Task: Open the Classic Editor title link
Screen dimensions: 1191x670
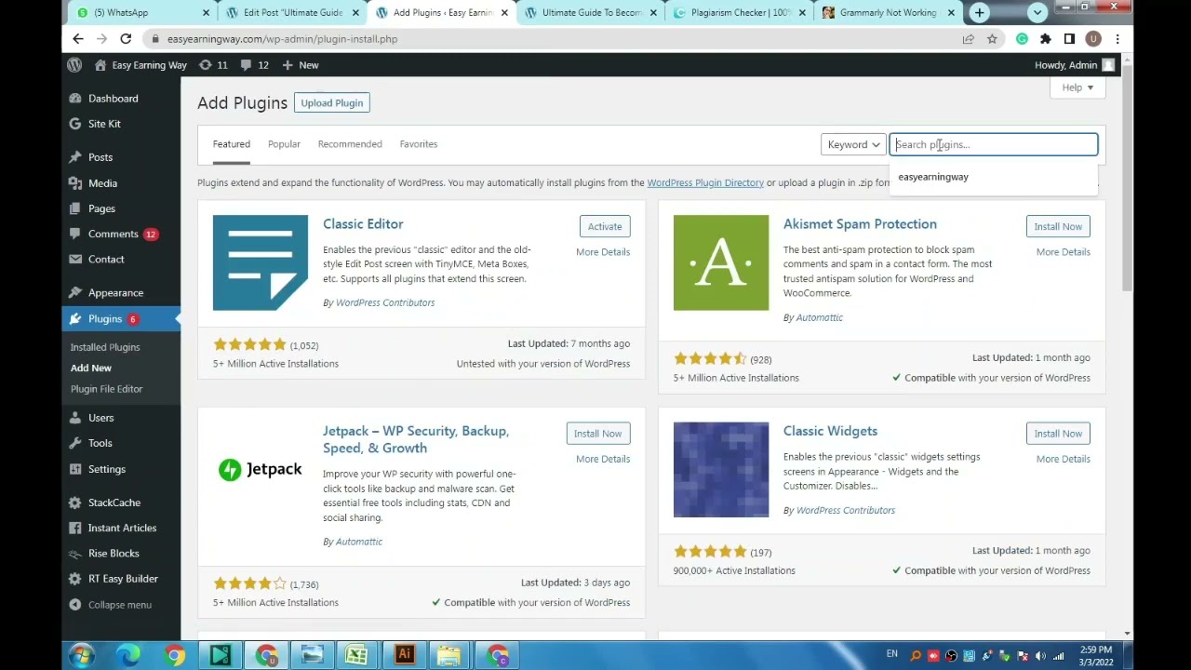Action: (x=363, y=224)
